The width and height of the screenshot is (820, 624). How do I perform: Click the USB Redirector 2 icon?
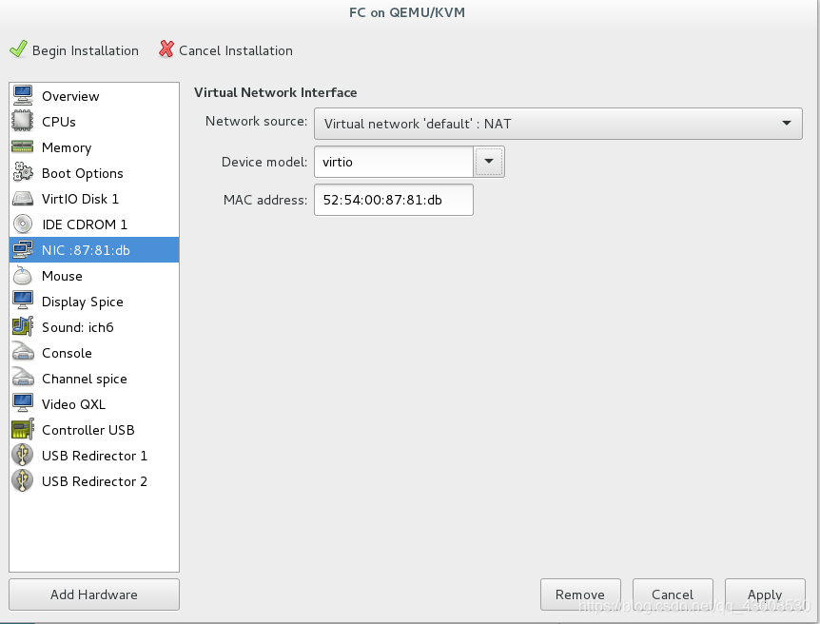click(x=23, y=480)
